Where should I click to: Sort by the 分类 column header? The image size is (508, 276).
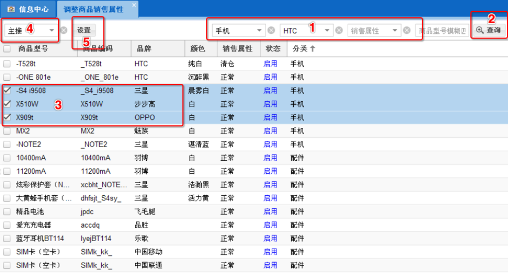[x=303, y=49]
